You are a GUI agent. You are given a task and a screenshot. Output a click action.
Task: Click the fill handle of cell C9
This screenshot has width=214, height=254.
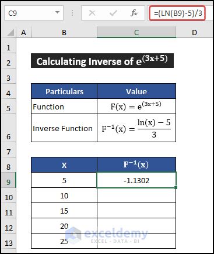pos(176,188)
